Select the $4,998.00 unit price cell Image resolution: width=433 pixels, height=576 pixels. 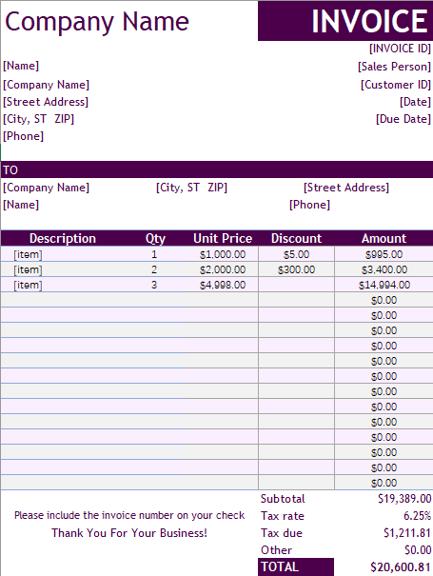tap(223, 285)
